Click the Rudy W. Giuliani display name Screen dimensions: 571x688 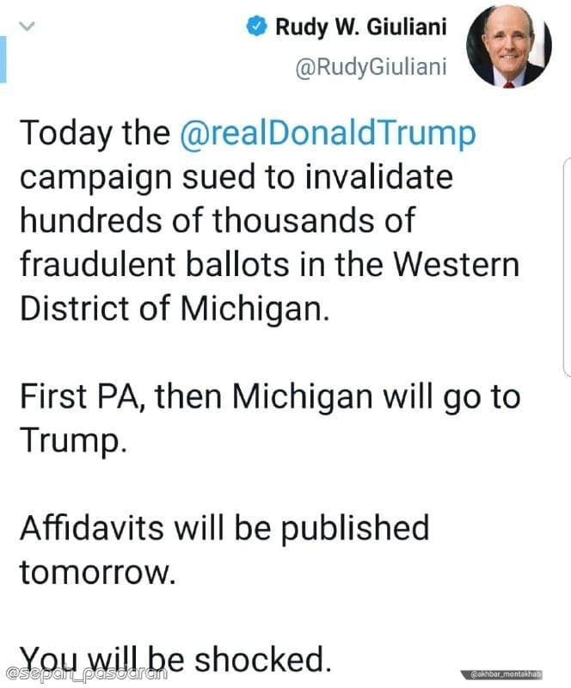[x=360, y=28]
